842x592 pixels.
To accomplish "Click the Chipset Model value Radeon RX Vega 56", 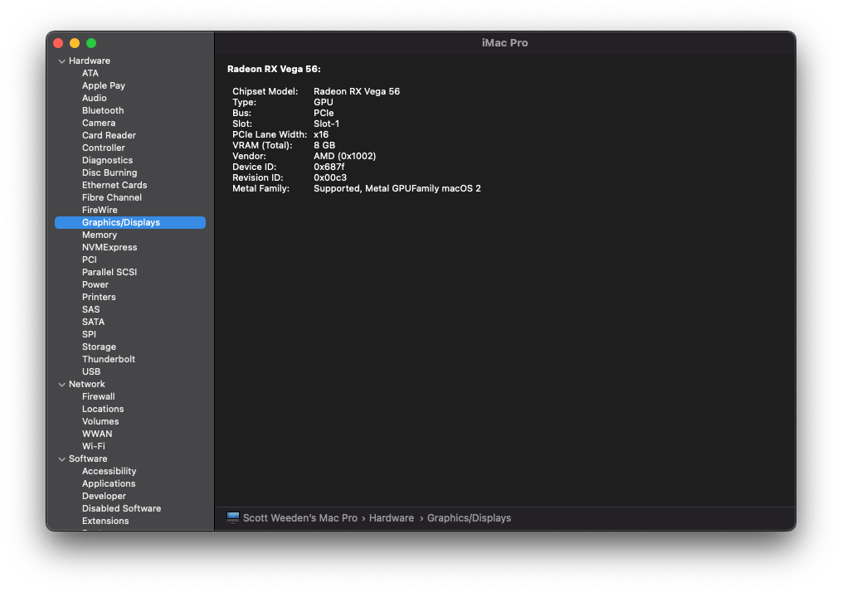I will coord(357,91).
